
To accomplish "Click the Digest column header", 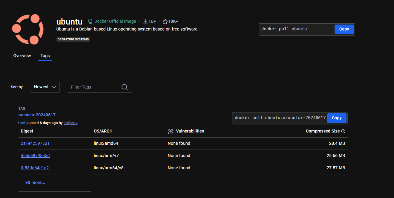I will [x=27, y=131].
